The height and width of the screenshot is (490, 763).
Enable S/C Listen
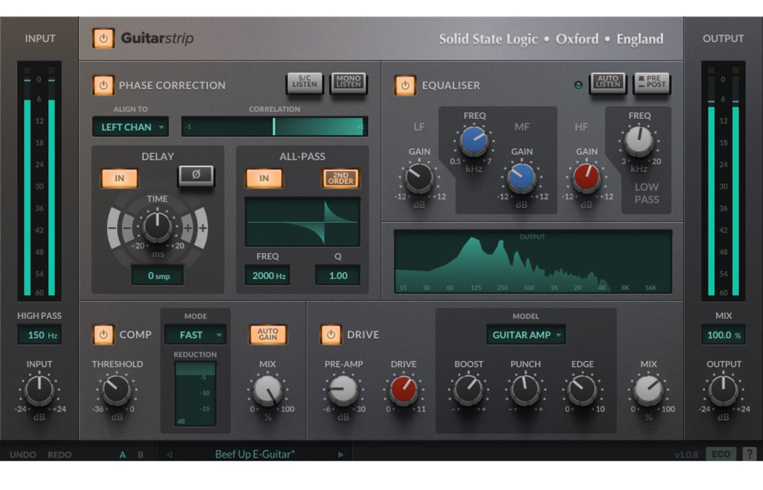click(x=305, y=84)
